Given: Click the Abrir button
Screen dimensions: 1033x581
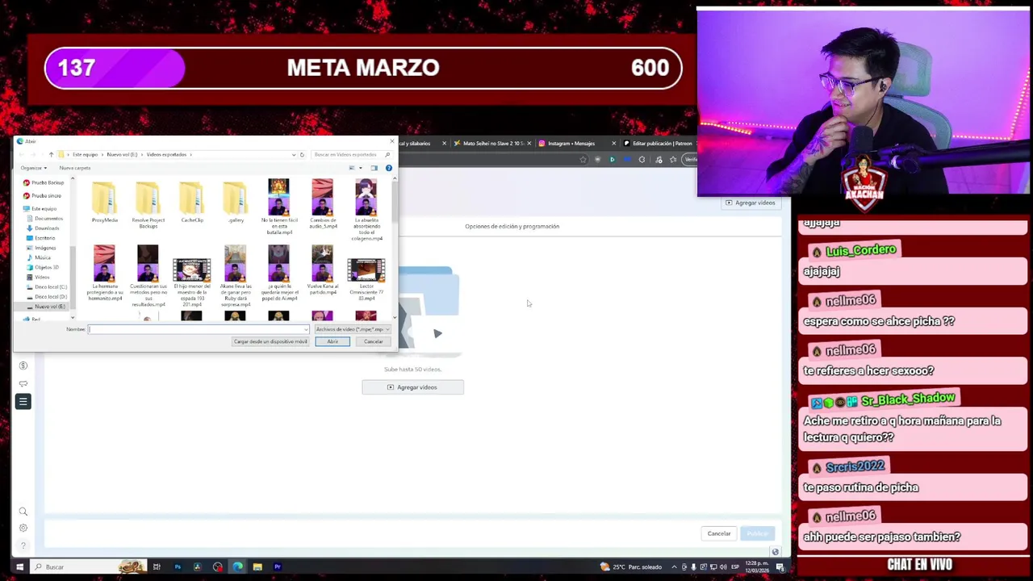Looking at the screenshot, I should coord(332,341).
